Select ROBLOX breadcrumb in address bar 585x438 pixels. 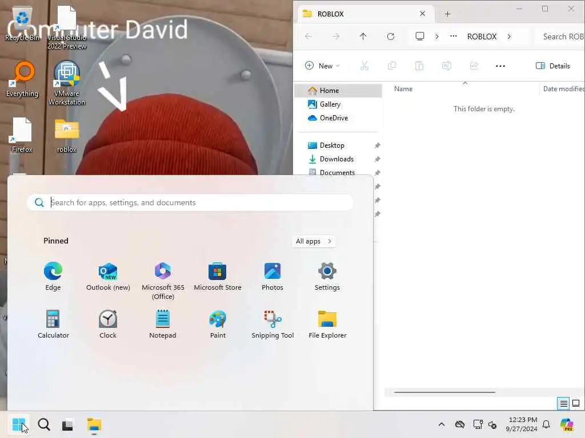482,36
